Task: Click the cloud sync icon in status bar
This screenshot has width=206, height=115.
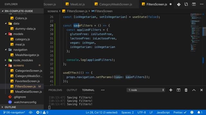Action: 31,112
